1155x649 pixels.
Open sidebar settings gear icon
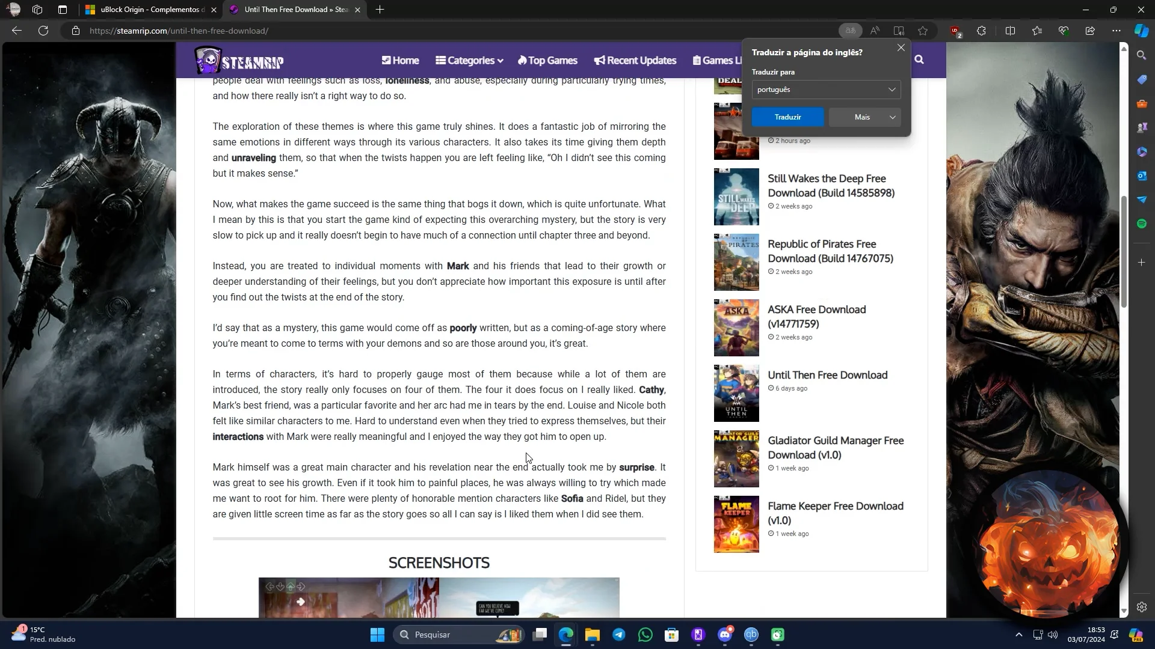[x=1142, y=607]
